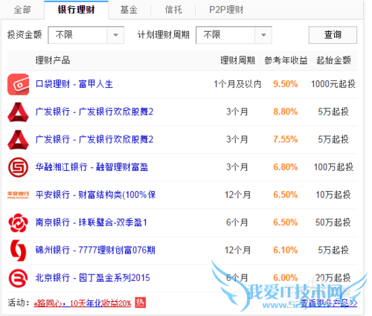
Task: Open 广发银行欢欣股舞2 link with 8.80% yield
Action: click(x=94, y=112)
